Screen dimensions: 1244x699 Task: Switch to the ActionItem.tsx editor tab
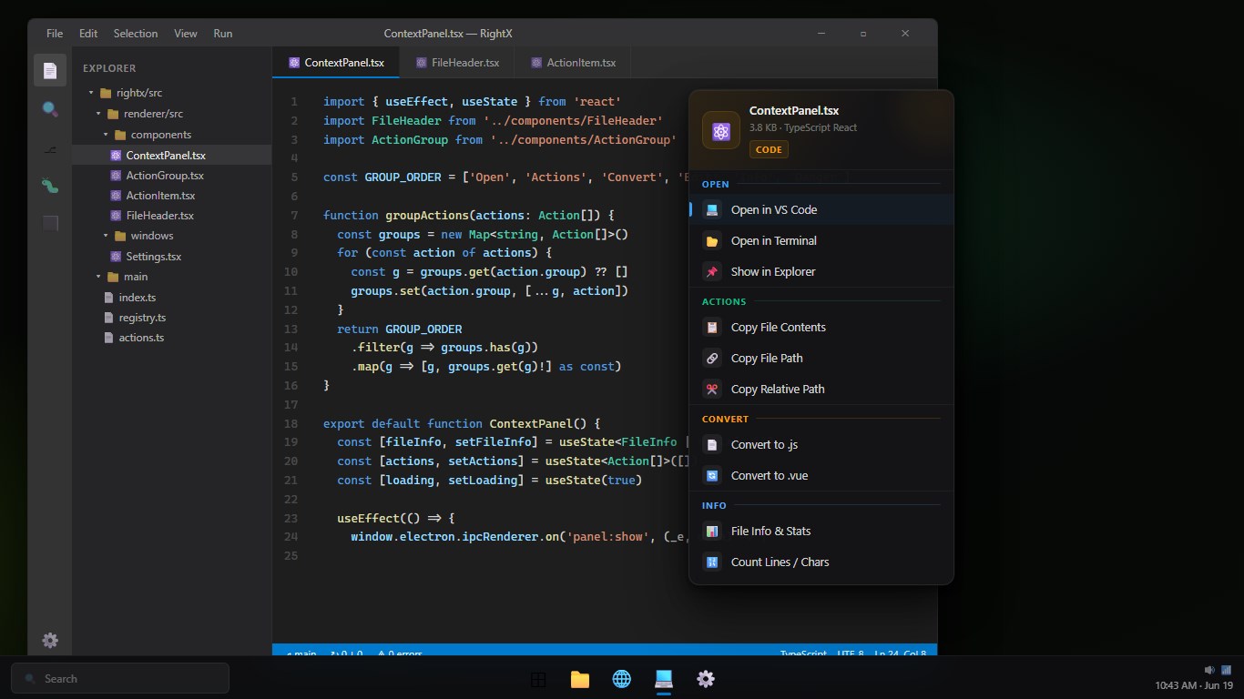574,63
